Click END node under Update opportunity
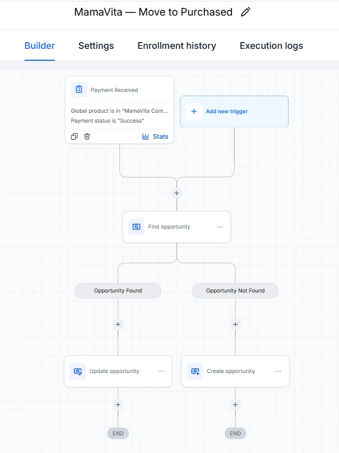The height and width of the screenshot is (453, 339). pos(118,433)
